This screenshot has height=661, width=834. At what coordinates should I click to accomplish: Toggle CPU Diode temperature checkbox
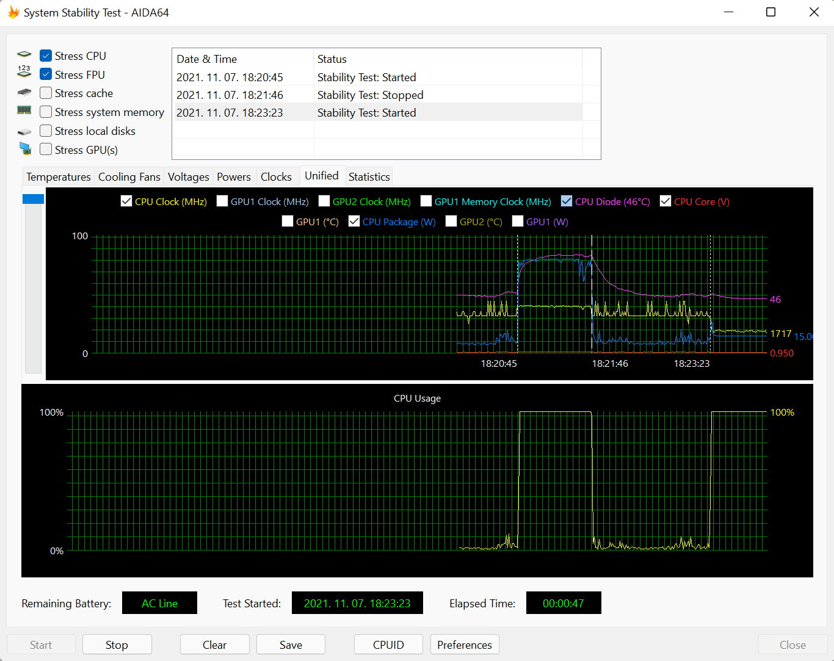coord(567,201)
